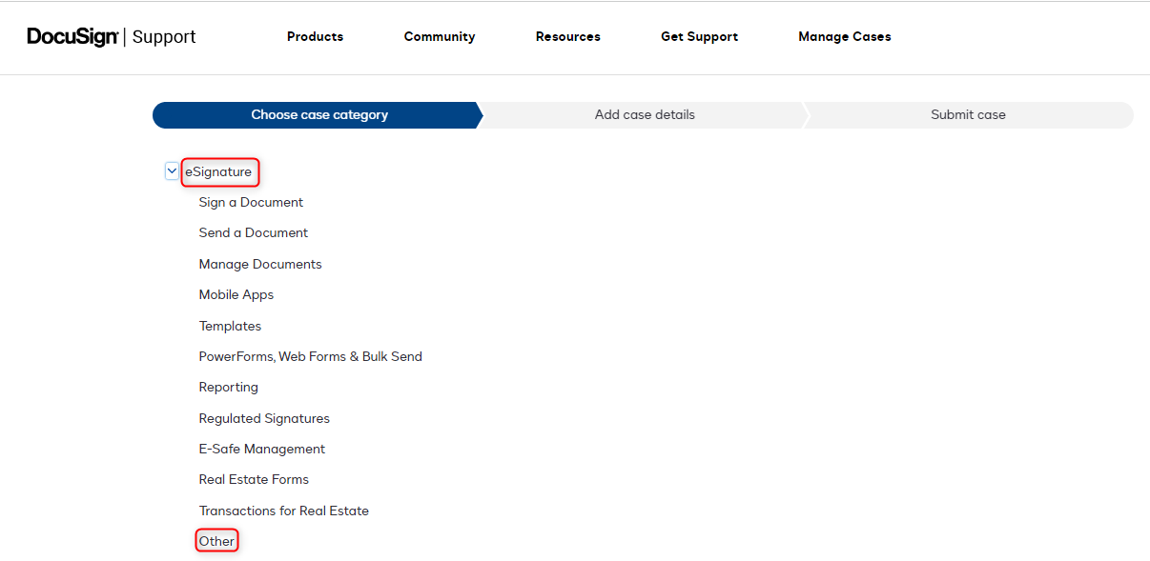Select the eSignature category label

219,172
